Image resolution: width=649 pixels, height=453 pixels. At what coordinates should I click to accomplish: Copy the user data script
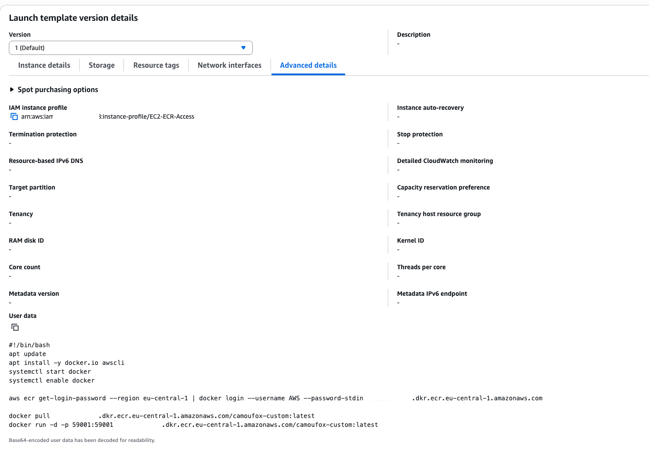(15, 327)
